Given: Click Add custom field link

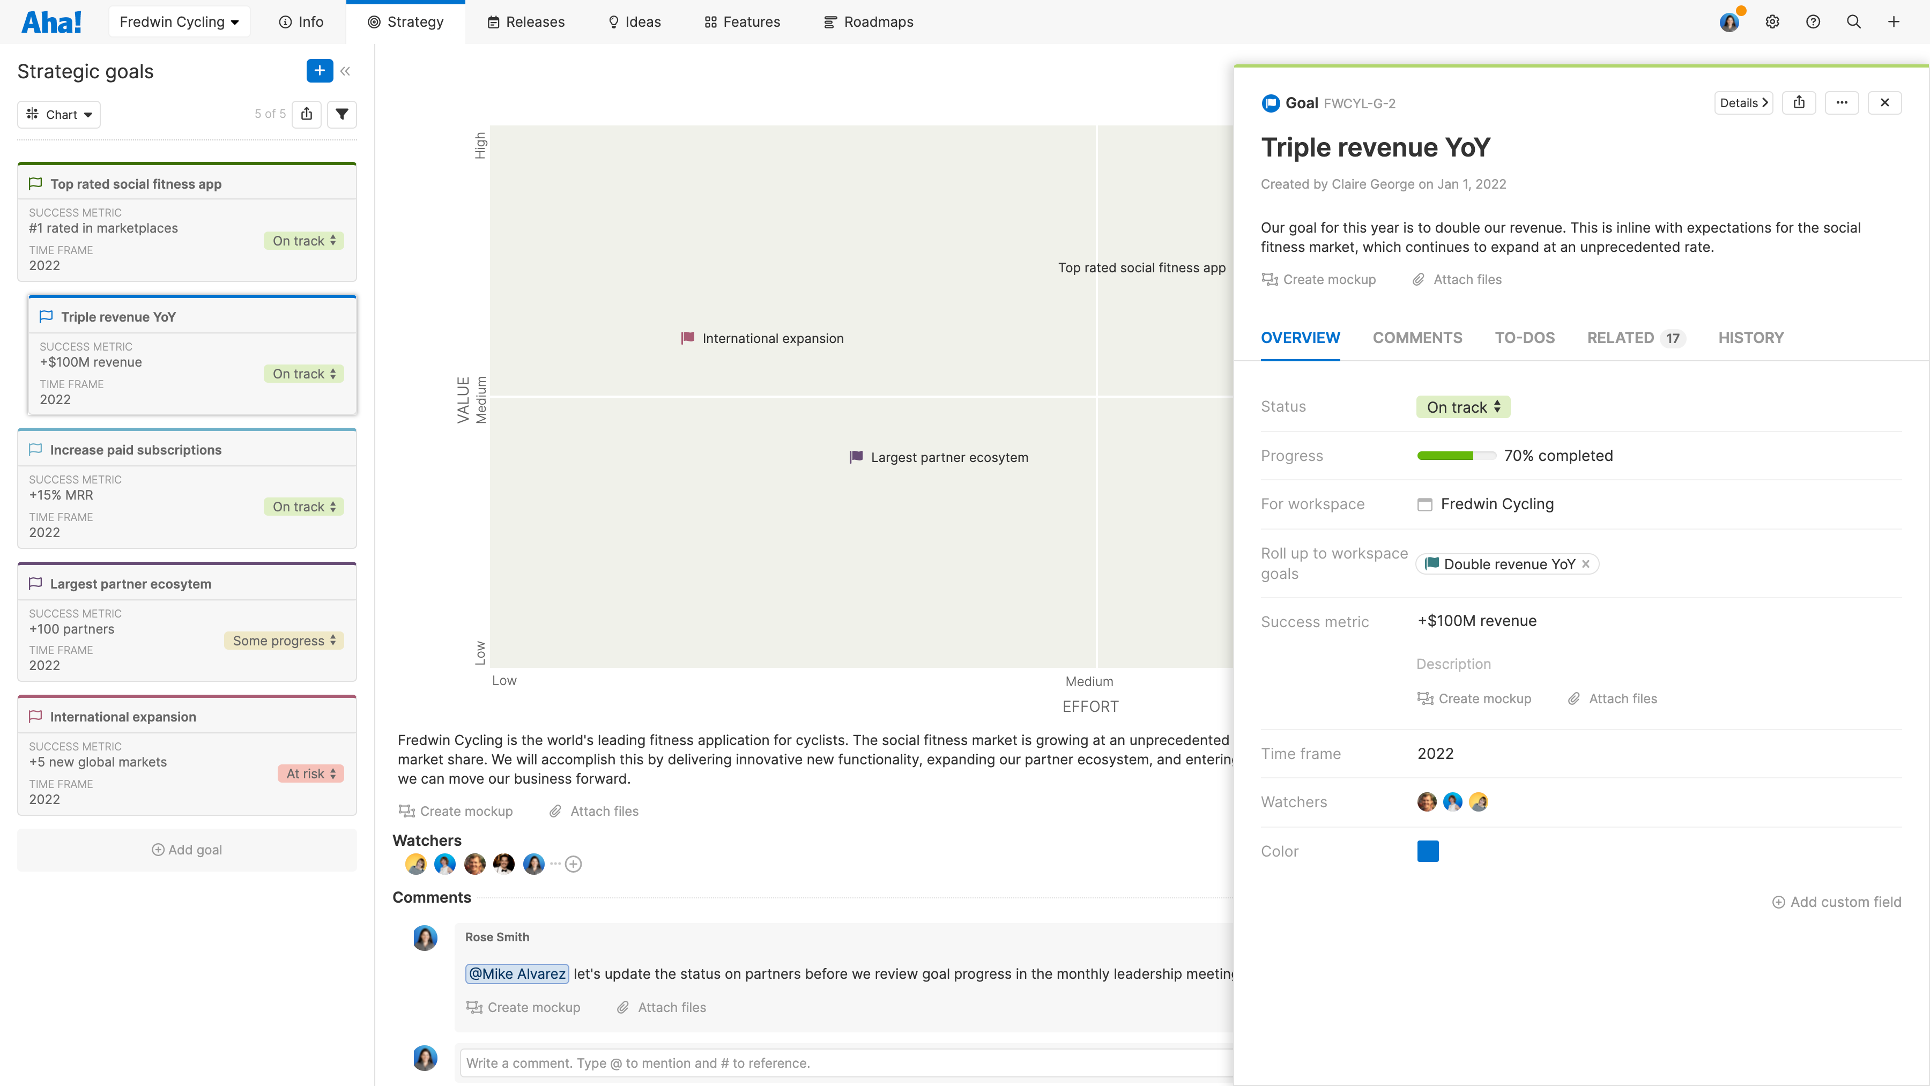Looking at the screenshot, I should click(1836, 902).
